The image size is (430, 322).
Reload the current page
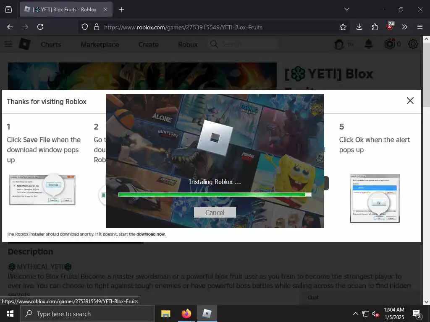[x=40, y=27]
